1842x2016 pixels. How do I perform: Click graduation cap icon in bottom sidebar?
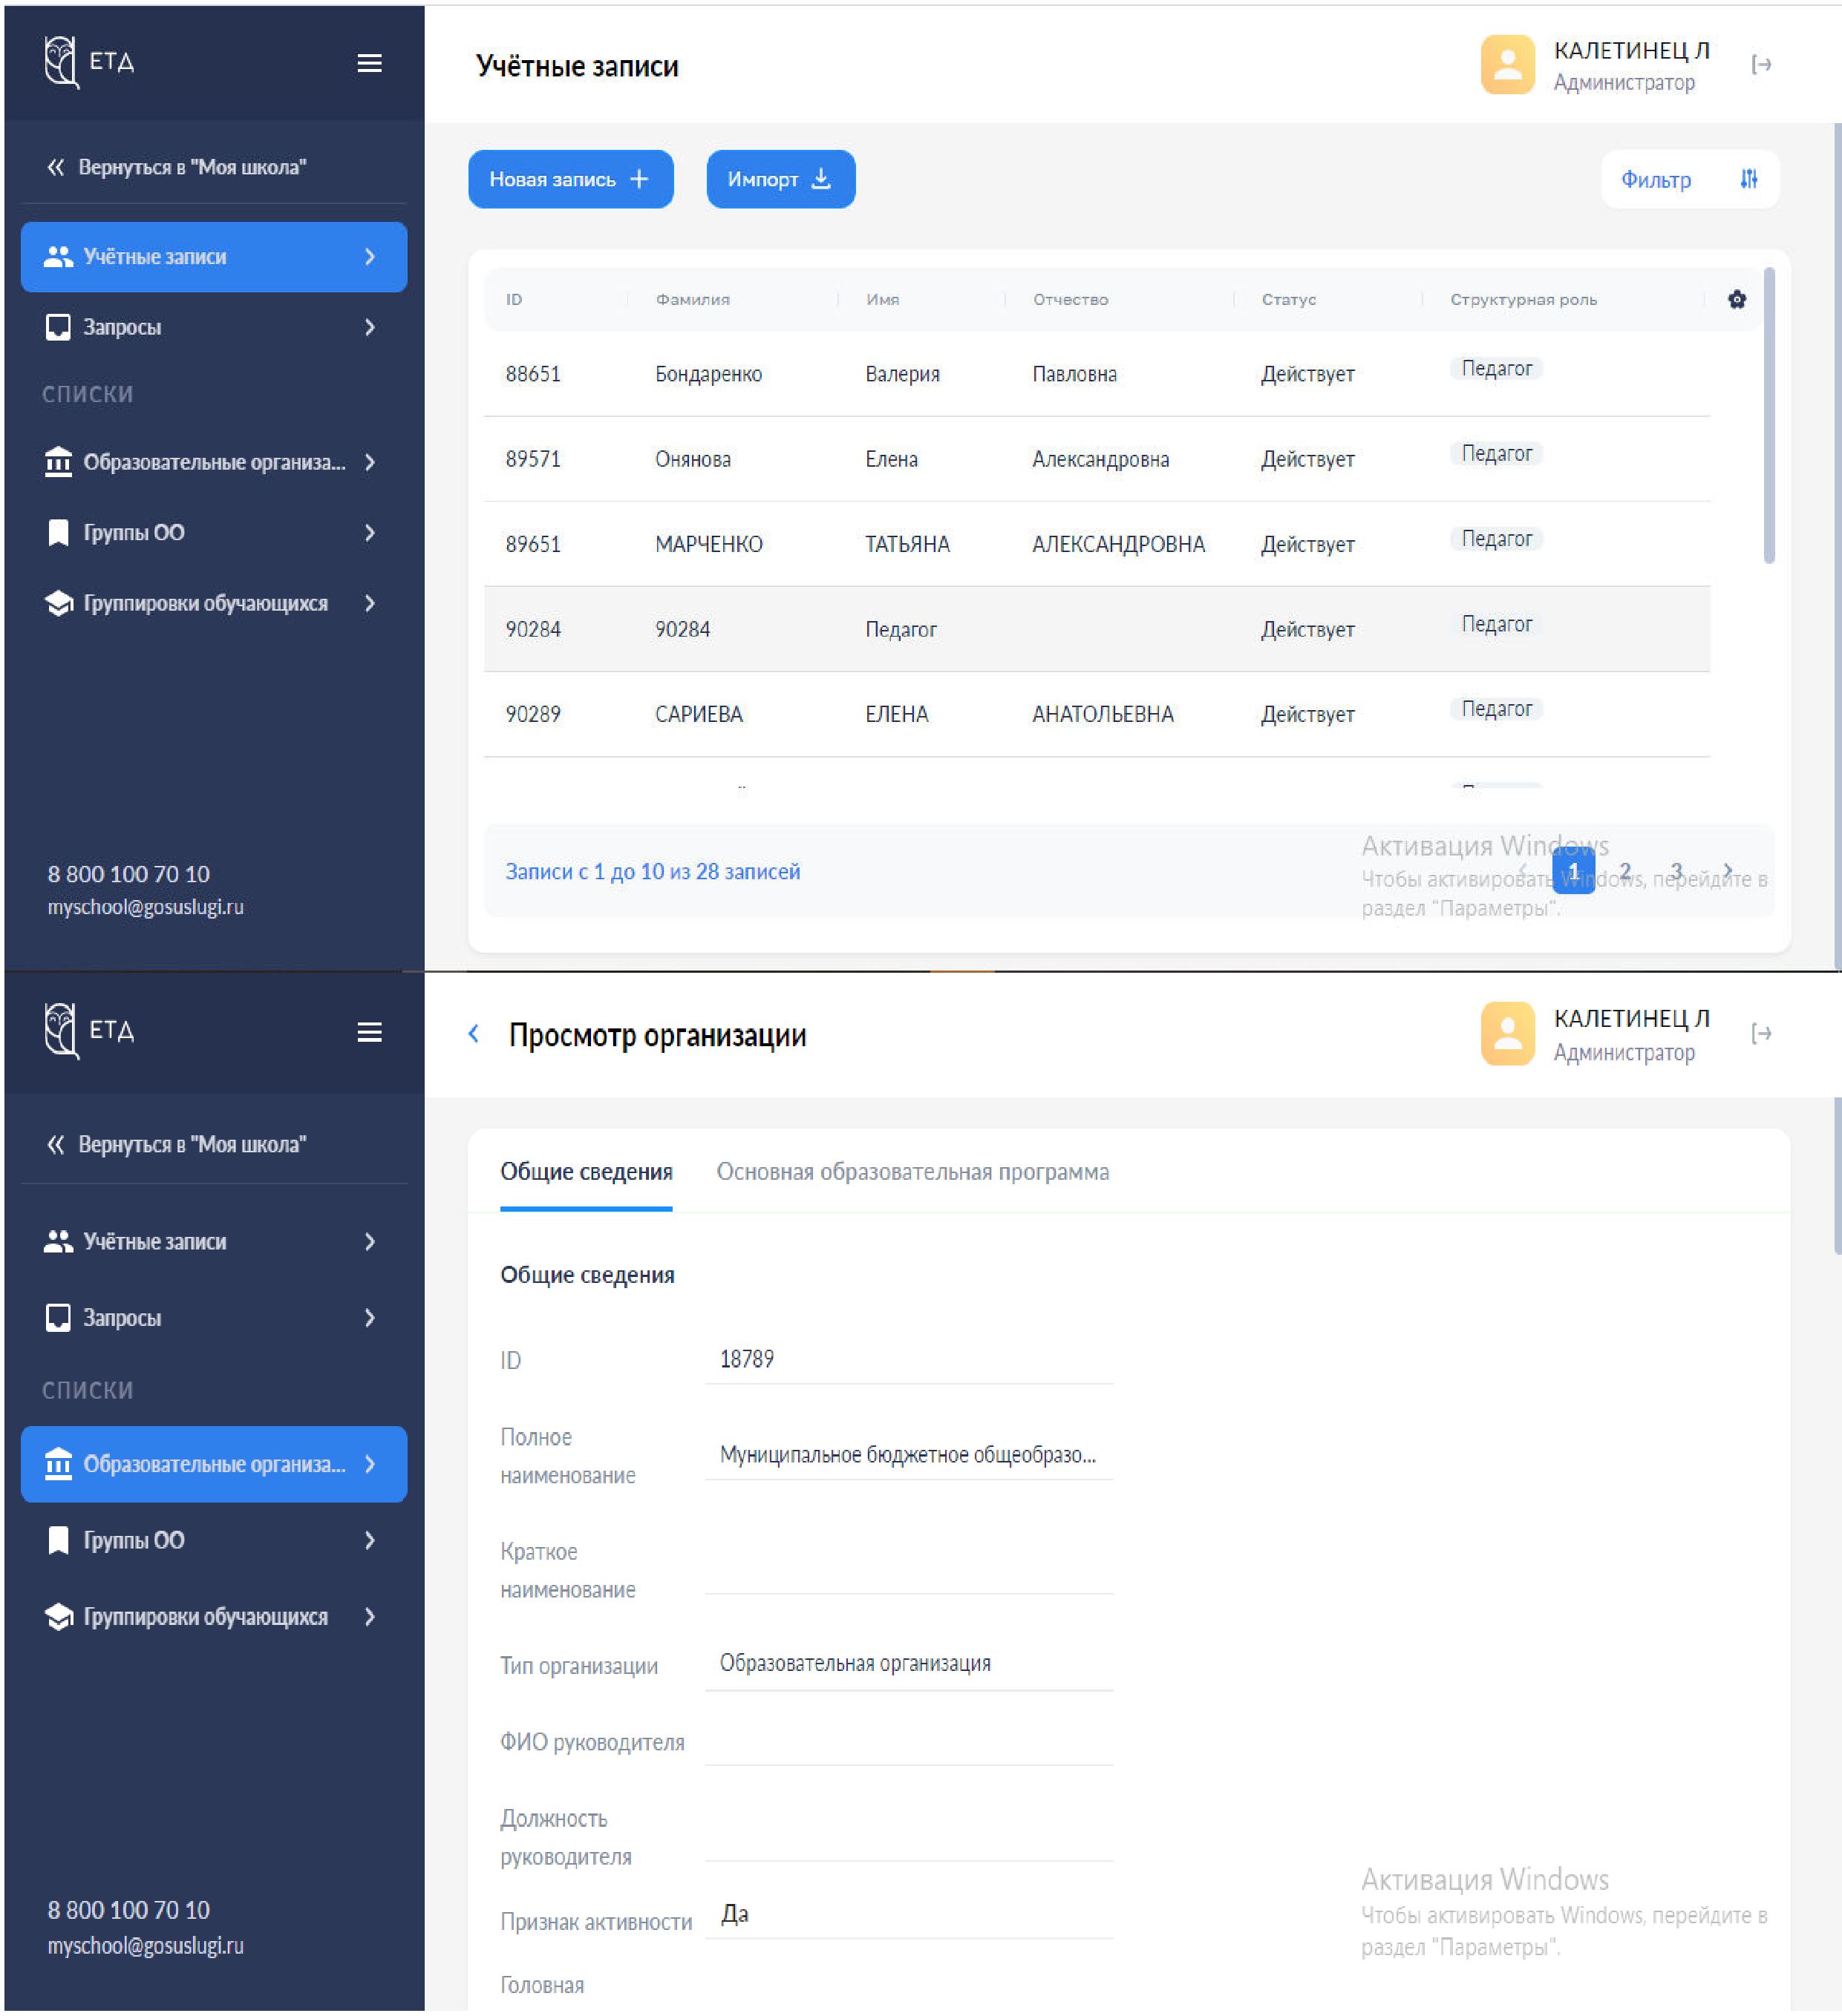tap(58, 1616)
